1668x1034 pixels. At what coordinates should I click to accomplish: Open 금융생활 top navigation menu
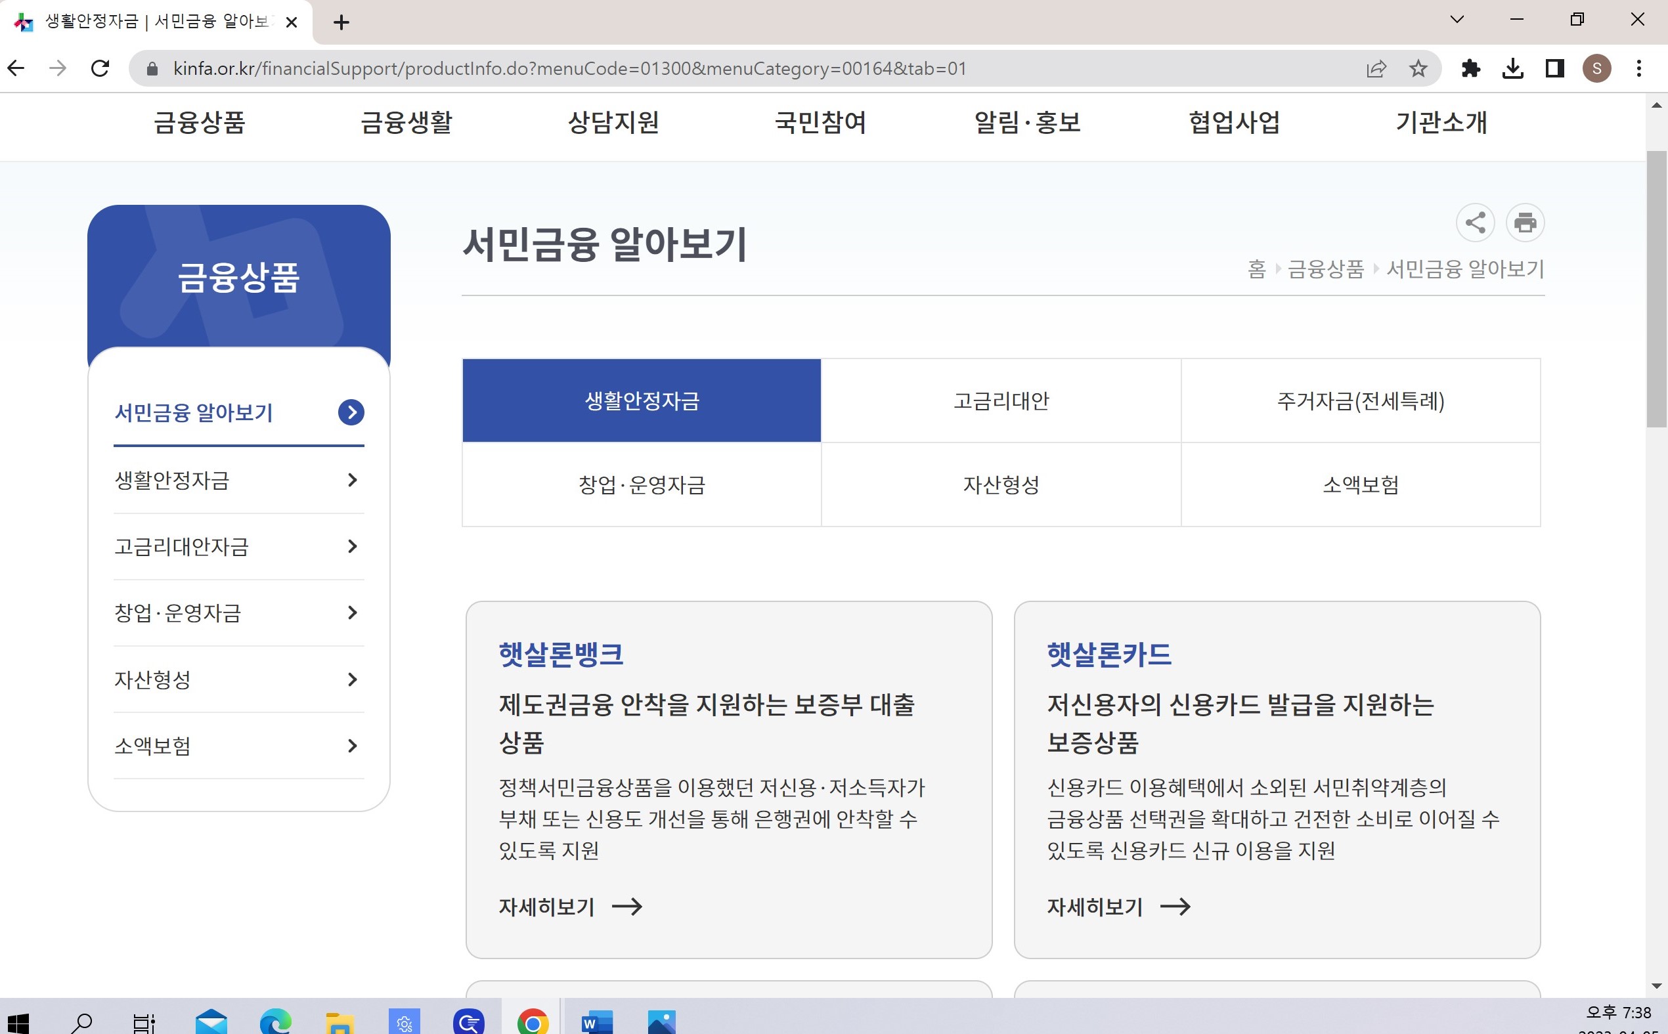pyautogui.click(x=406, y=123)
